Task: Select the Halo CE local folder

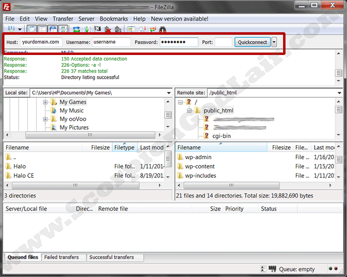Action: 23,176
